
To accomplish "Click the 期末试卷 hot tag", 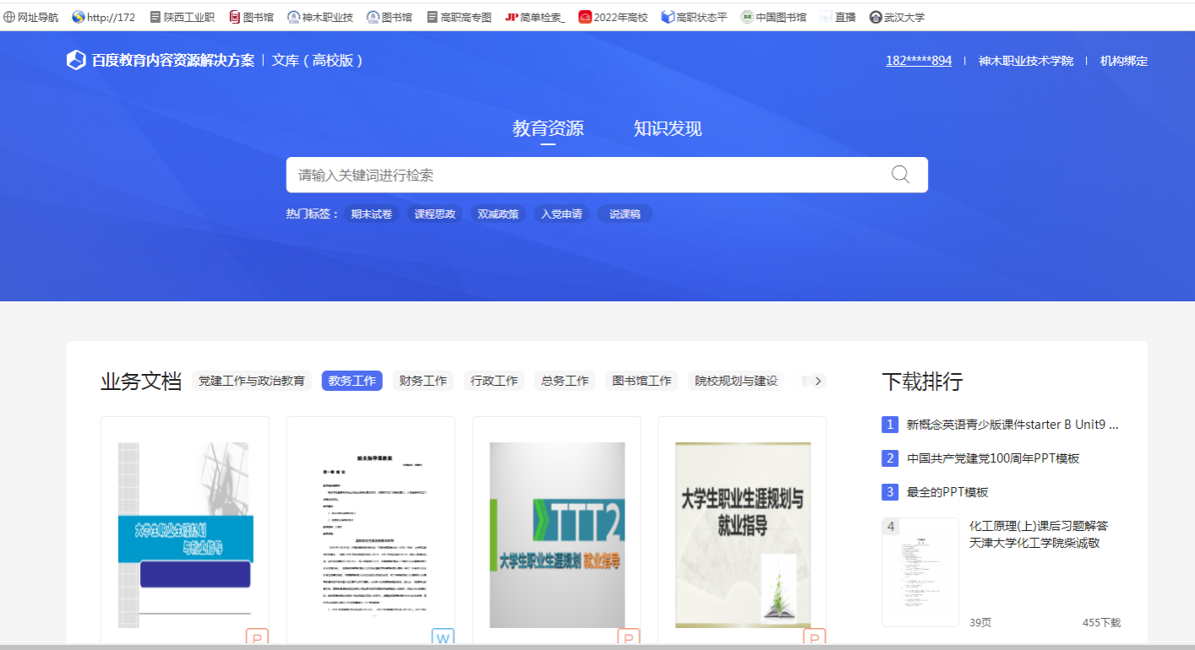I will point(372,214).
